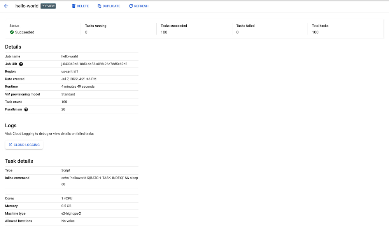Click the Refresh icon in top toolbar

[131, 6]
